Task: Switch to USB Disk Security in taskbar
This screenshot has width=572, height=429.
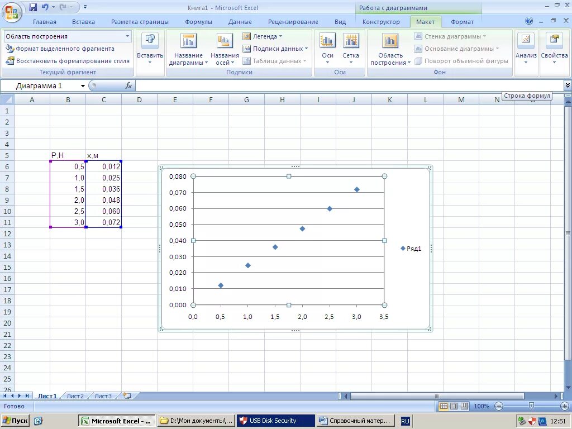Action: pyautogui.click(x=275, y=421)
